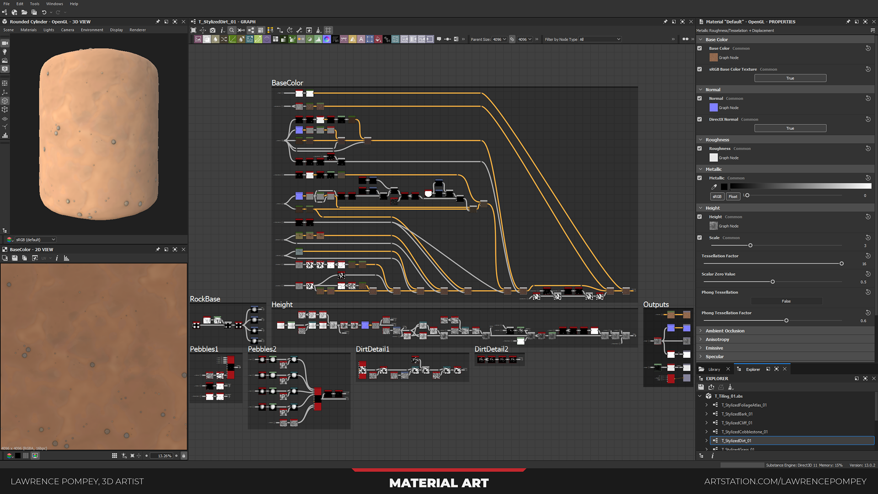Click the eyedropper beside the Metallic color
The width and height of the screenshot is (878, 494).
point(714,187)
